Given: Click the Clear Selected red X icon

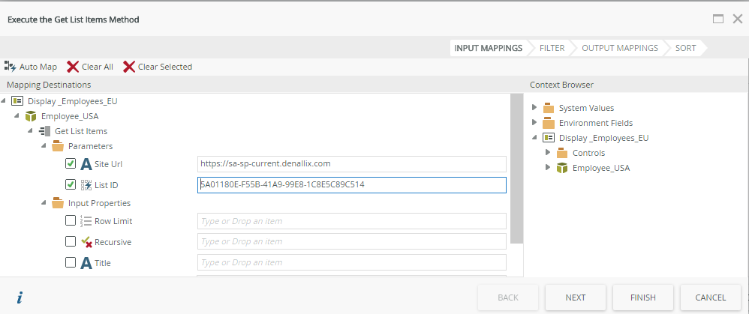Looking at the screenshot, I should click(129, 67).
